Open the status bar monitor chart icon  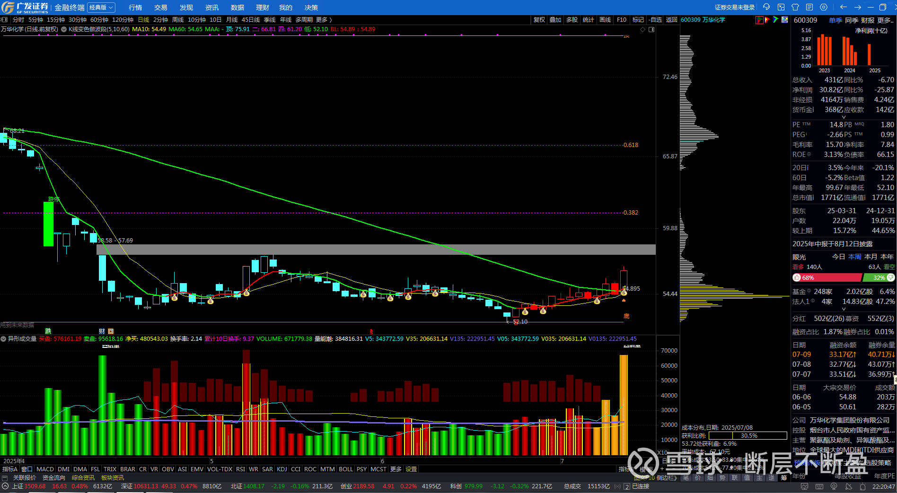[x=804, y=486]
